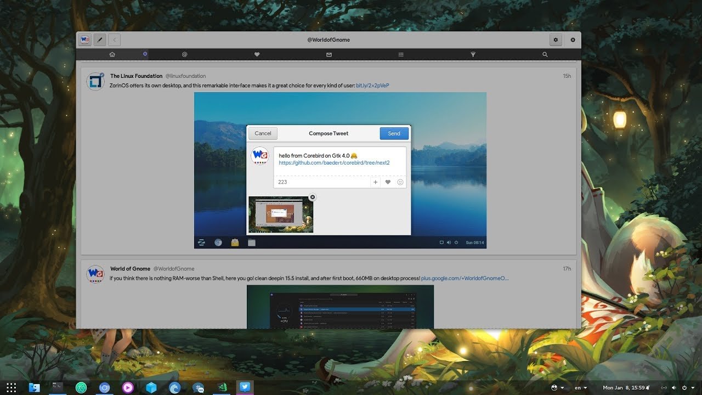This screenshot has height=395, width=702.
Task: Select the Corebird Twitter icon in the taskbar
Action: coord(245,387)
